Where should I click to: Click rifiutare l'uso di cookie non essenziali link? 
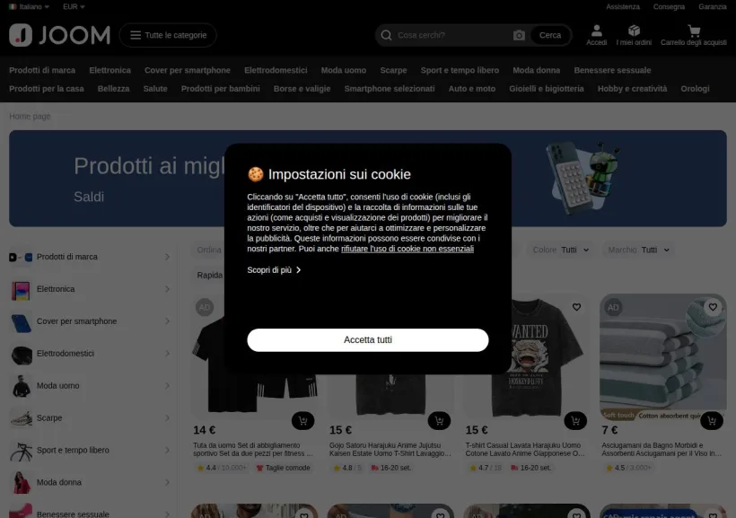click(407, 249)
